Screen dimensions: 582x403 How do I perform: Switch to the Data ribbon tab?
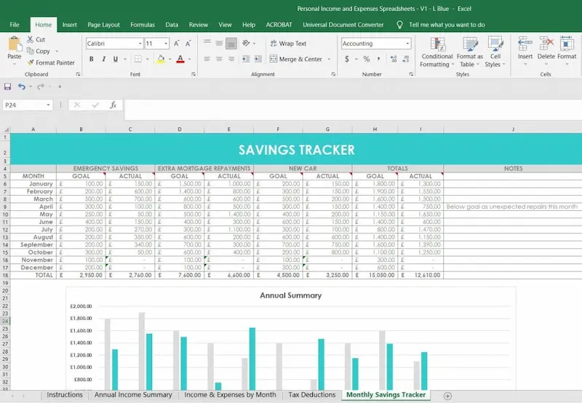[172, 25]
